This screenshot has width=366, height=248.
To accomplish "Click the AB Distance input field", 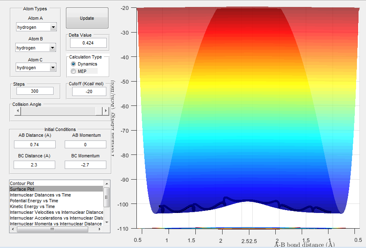I will tap(35, 145).
